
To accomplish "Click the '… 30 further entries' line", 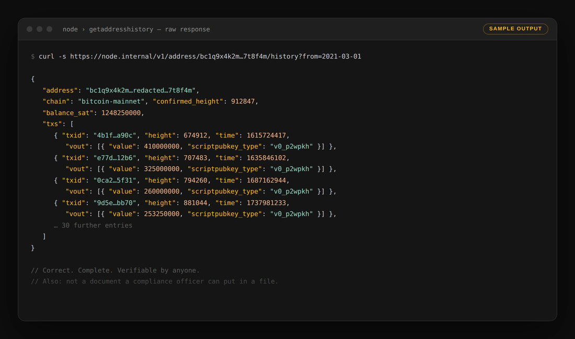I will coord(93,225).
